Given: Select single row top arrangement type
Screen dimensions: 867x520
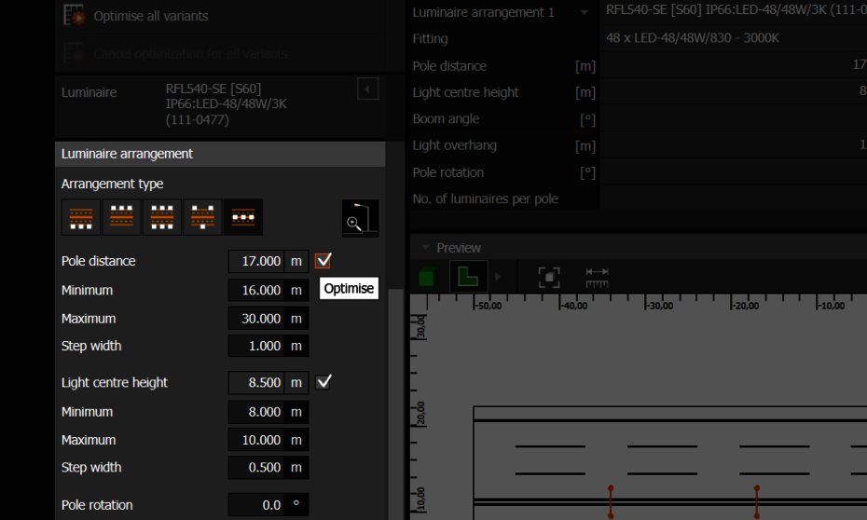Looking at the screenshot, I should coord(121,217).
